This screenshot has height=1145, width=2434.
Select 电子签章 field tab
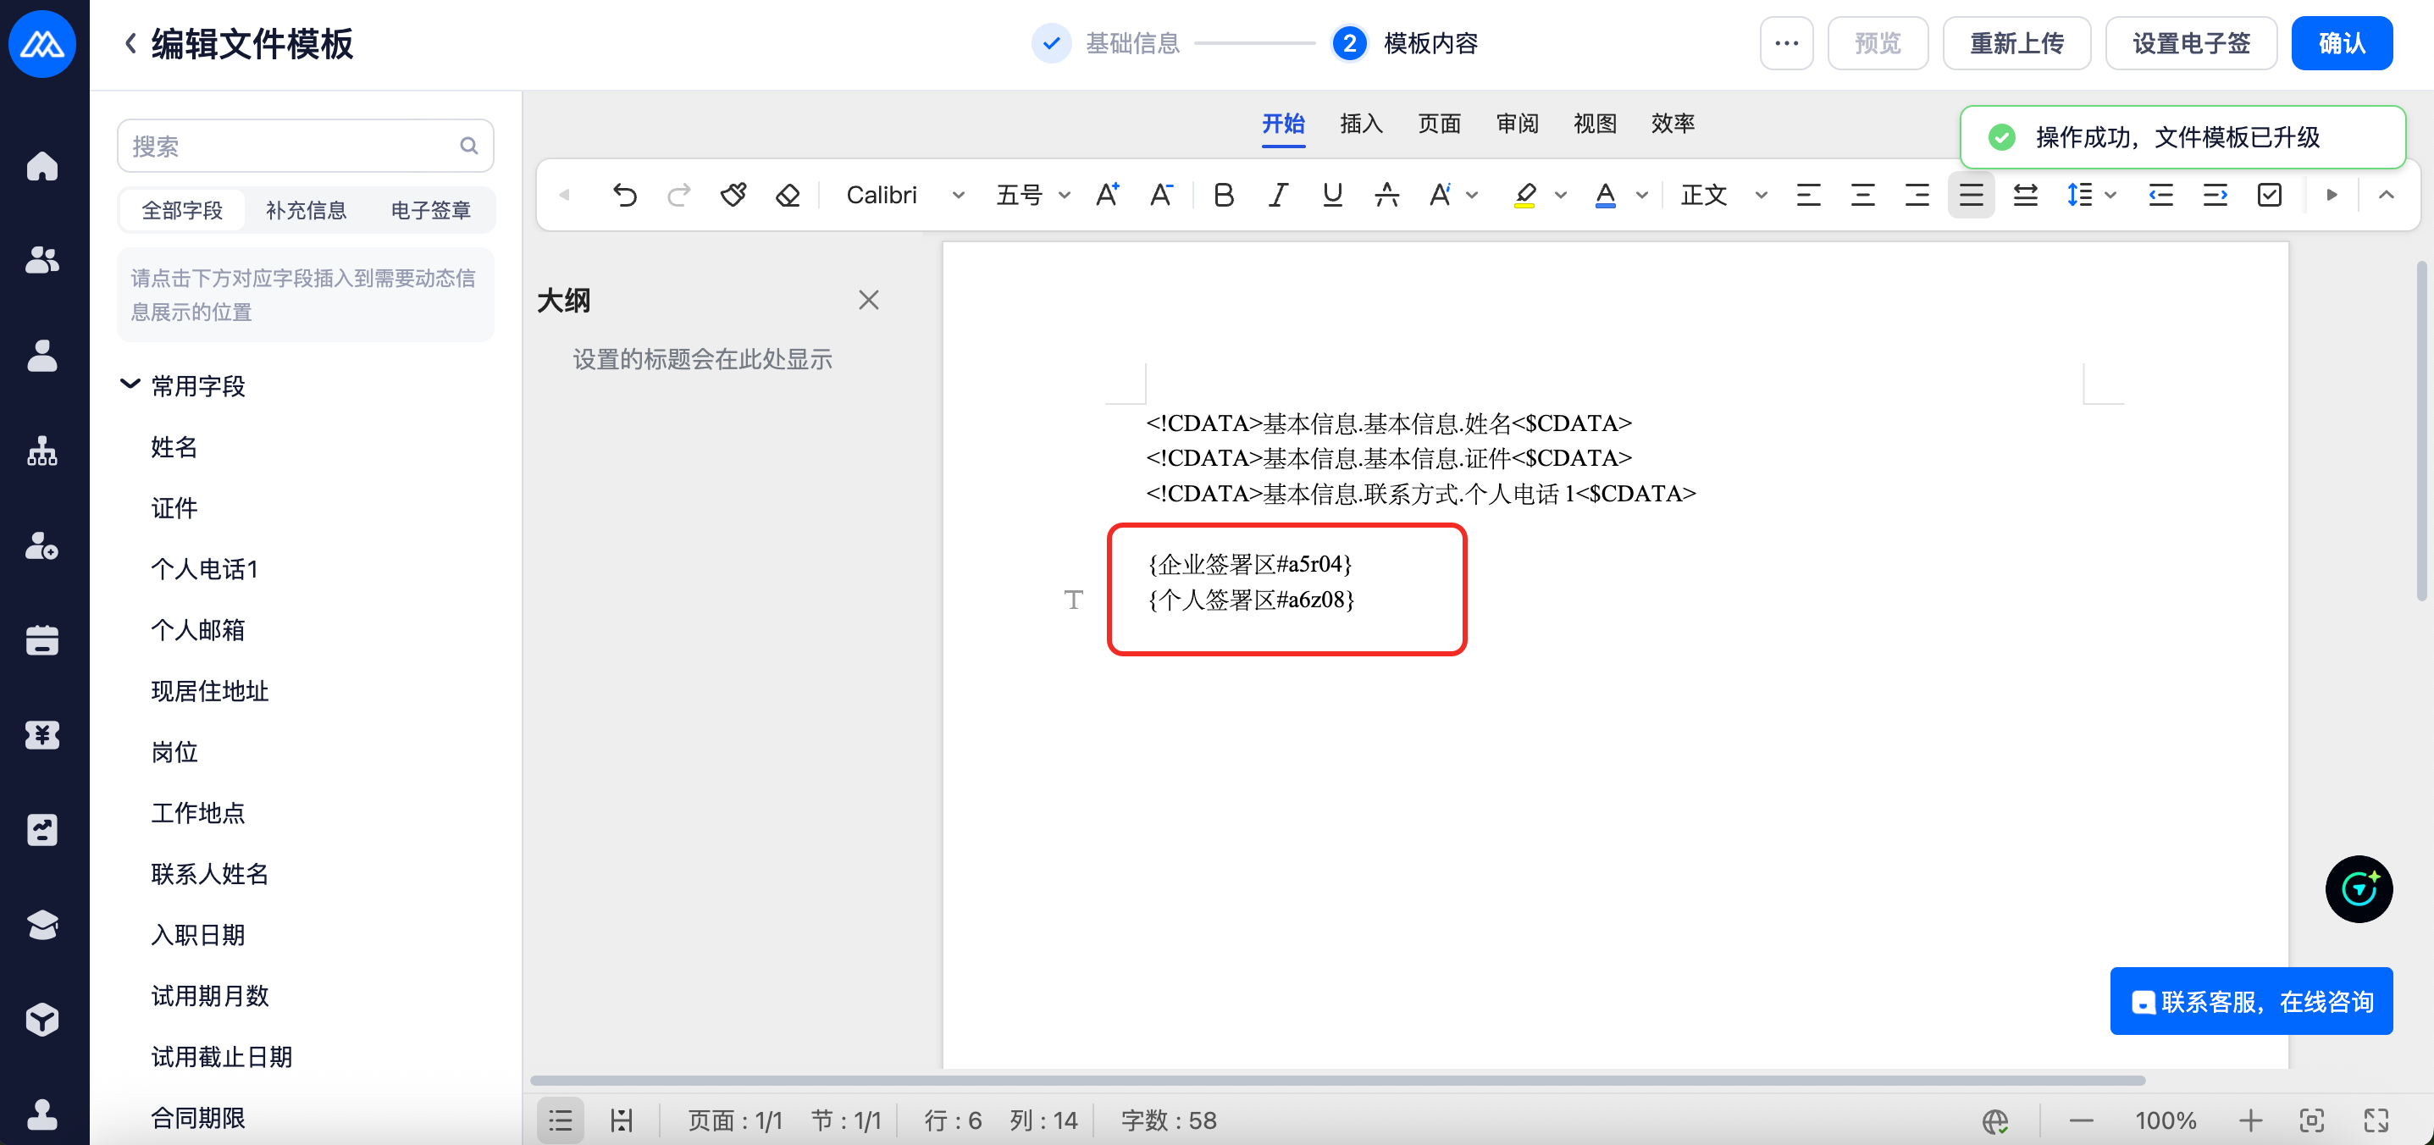[x=430, y=210]
